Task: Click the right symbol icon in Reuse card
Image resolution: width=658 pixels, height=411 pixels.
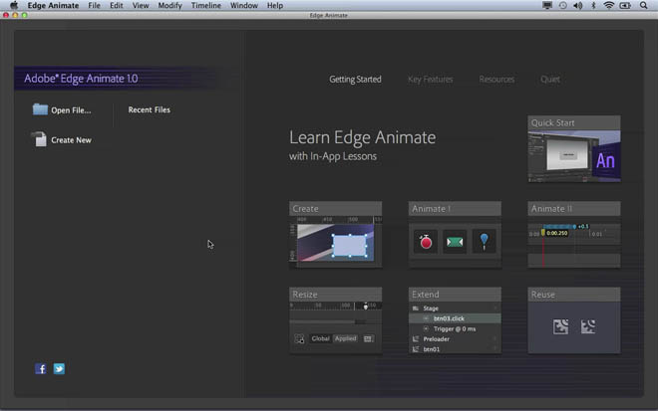Action: (x=588, y=326)
